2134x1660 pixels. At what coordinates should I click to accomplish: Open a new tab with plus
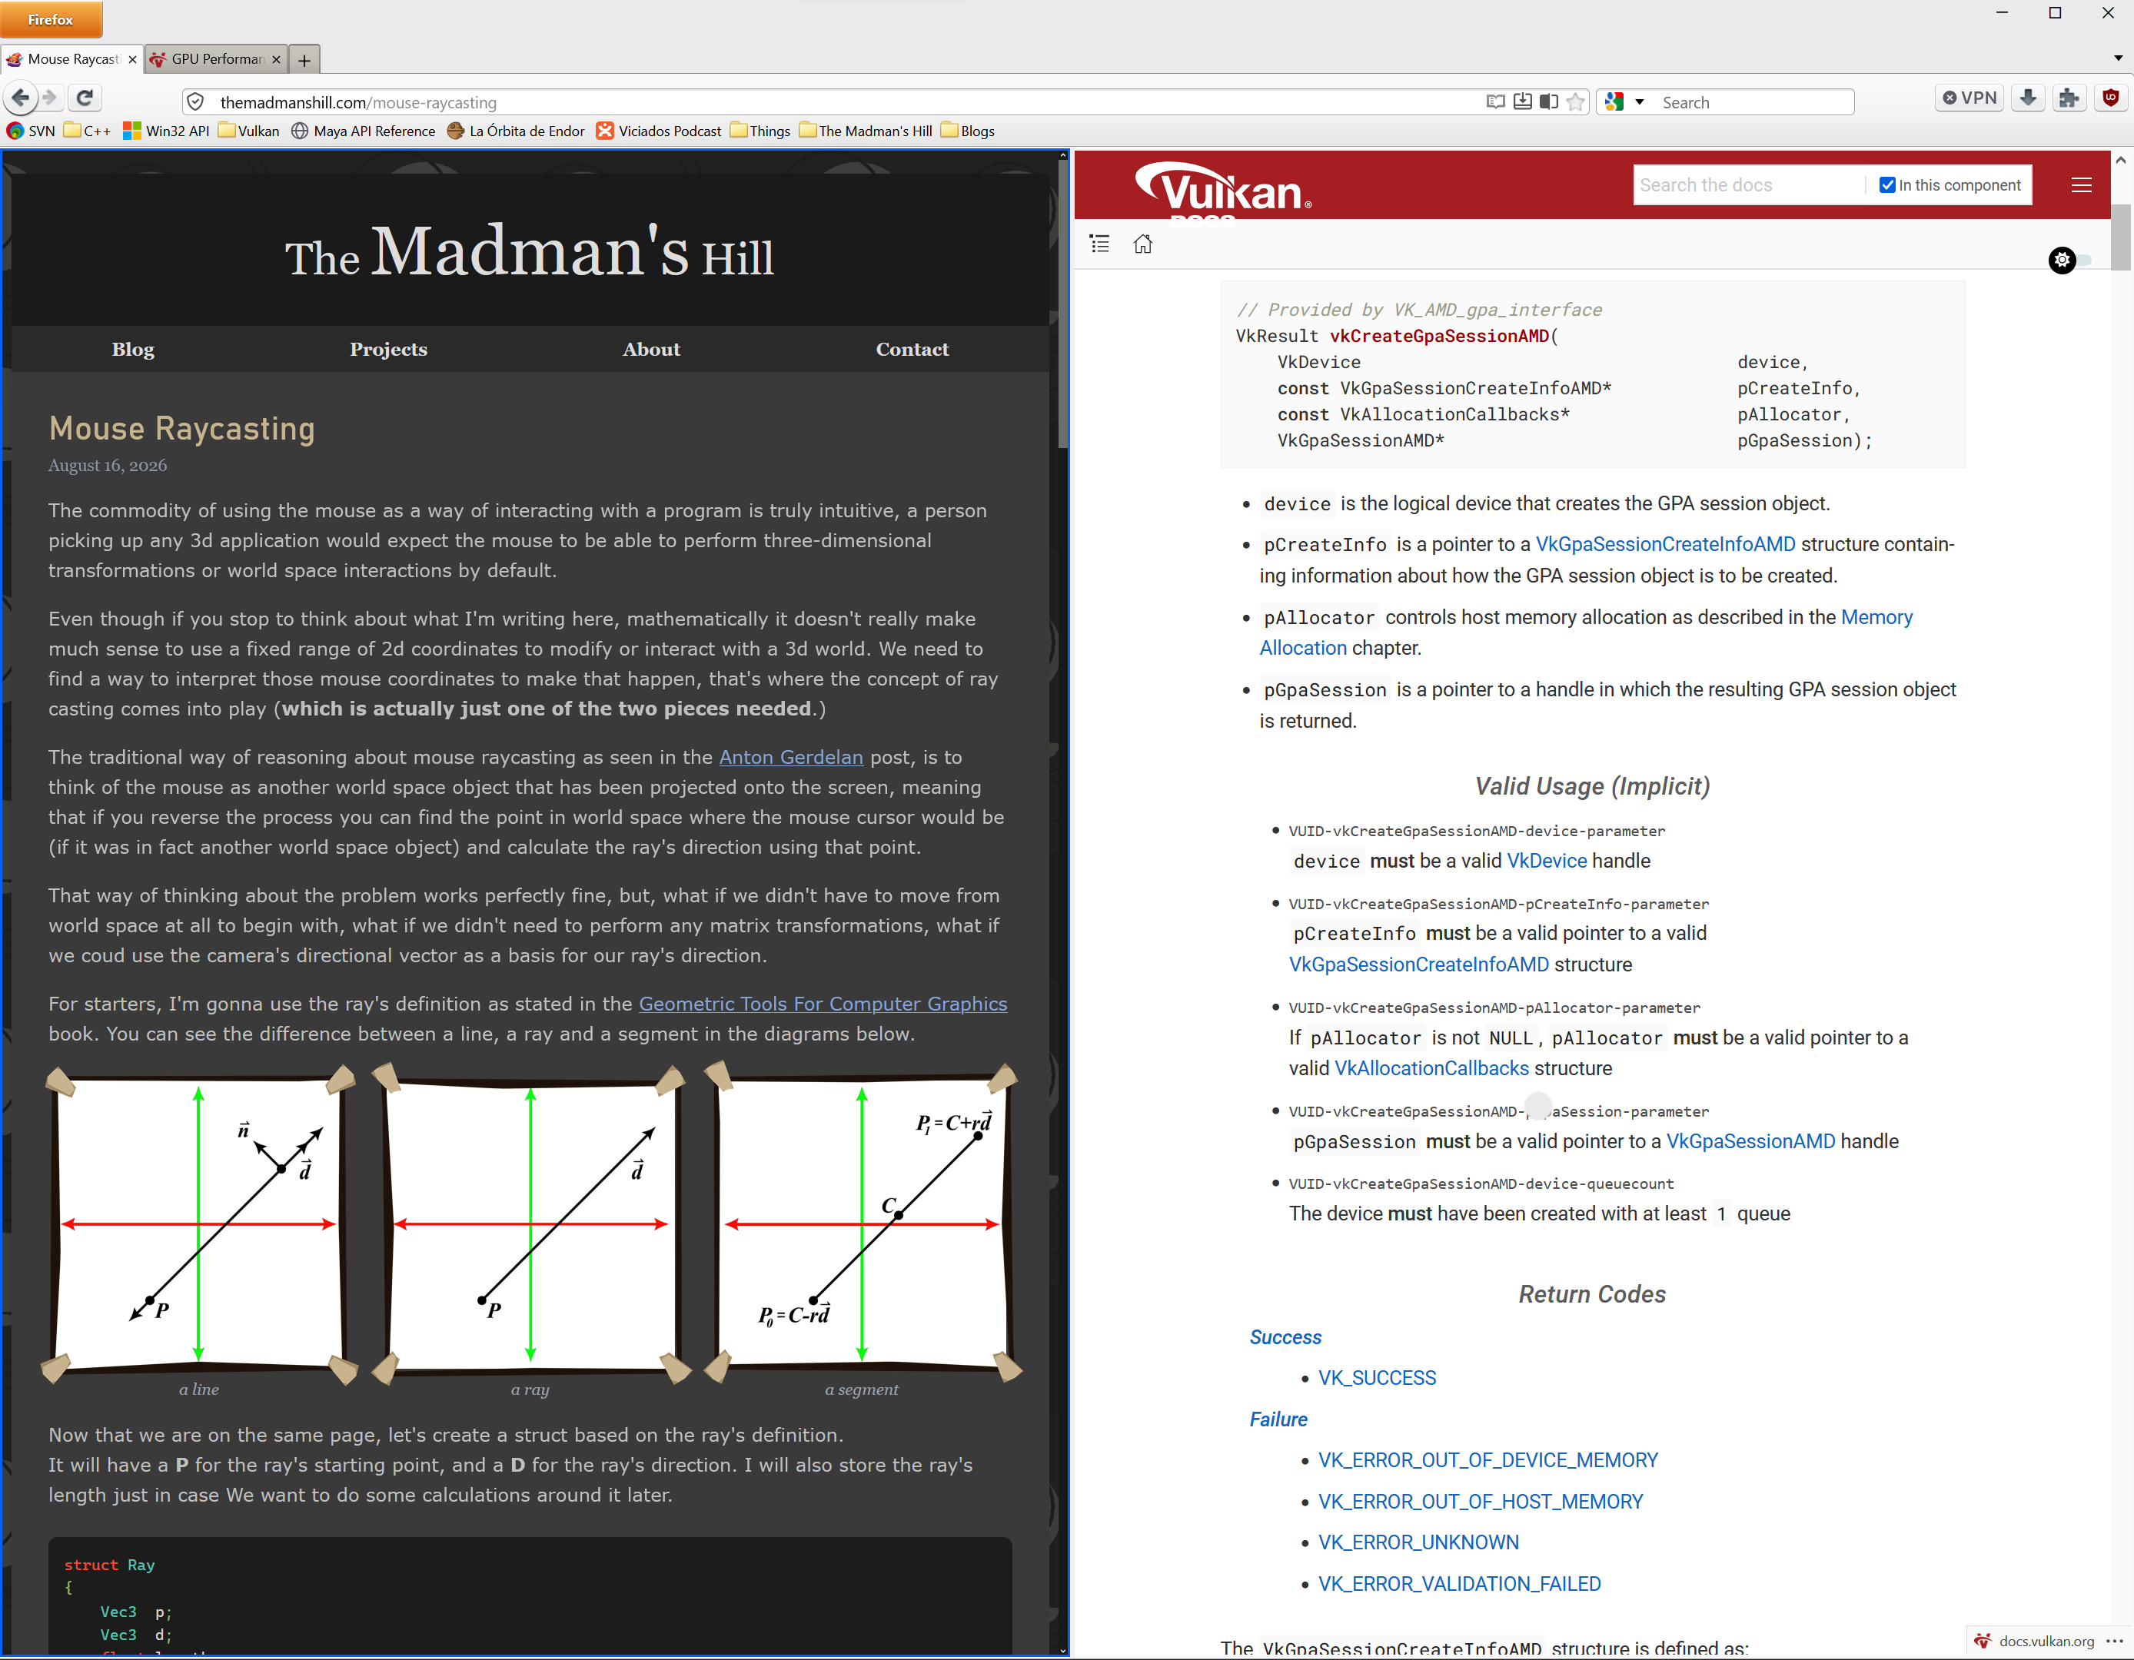(x=305, y=60)
